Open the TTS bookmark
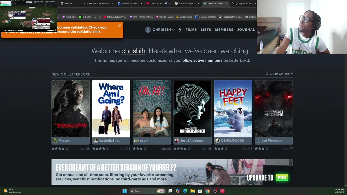Screen dimensions: 347x195 click(x=97, y=17)
